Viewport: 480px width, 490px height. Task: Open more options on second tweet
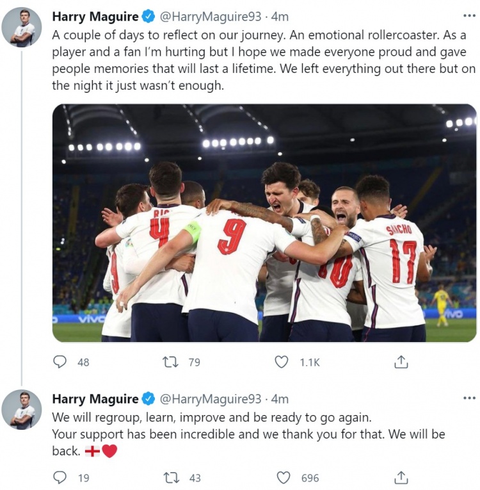469,398
